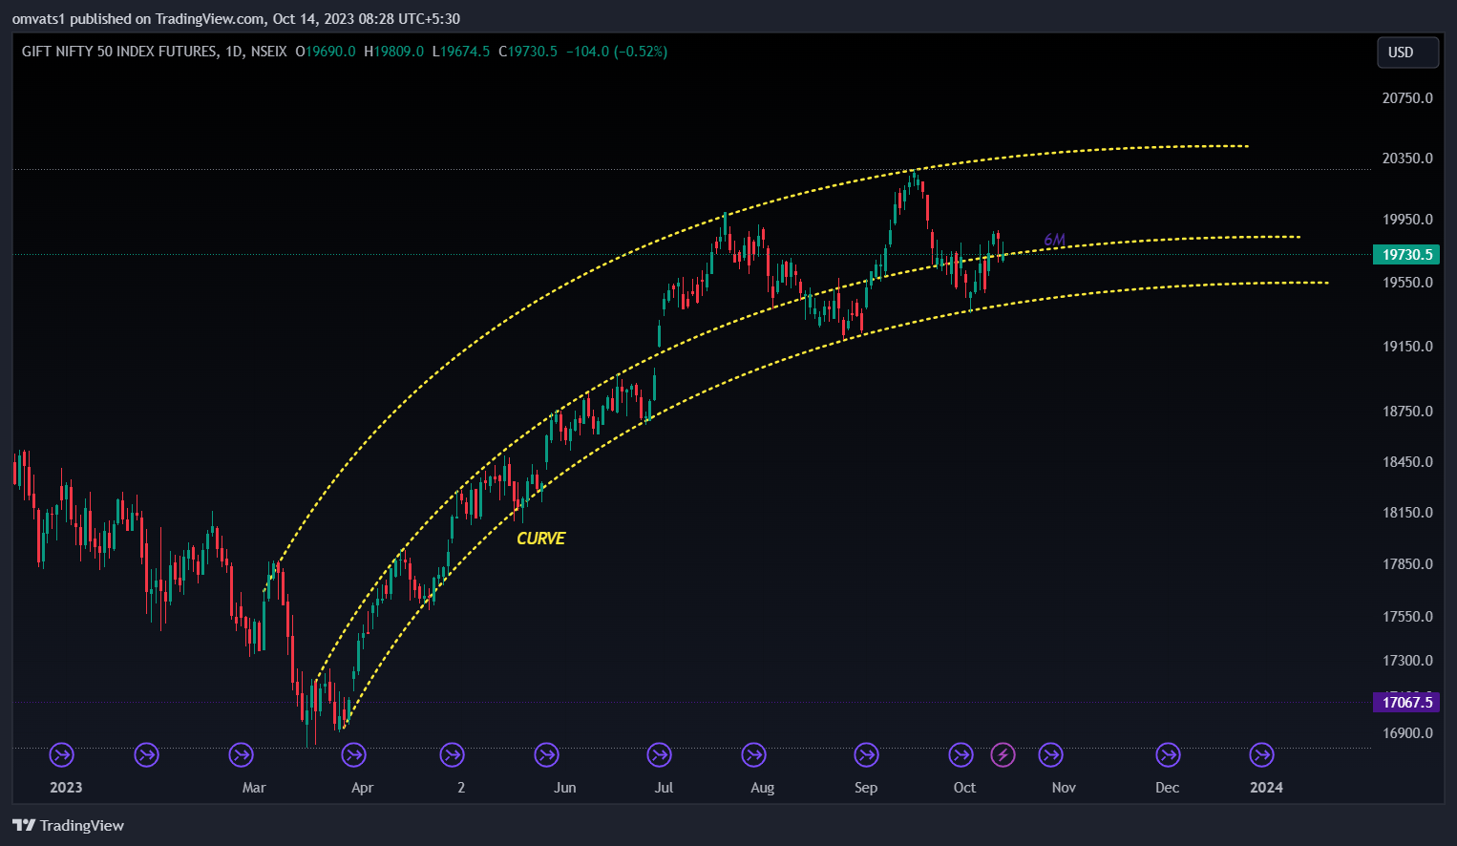Click the 20750.0 price axis value
The height and width of the screenshot is (846, 1457).
click(1407, 98)
